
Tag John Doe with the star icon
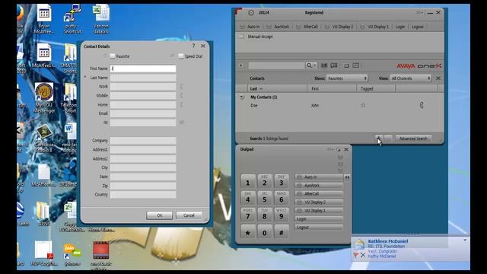point(363,105)
